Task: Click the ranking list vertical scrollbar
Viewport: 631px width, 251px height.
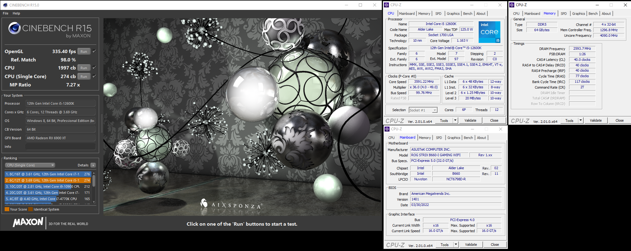Action: pyautogui.click(x=94, y=188)
